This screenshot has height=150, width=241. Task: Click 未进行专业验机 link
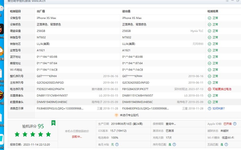[x=129, y=115]
